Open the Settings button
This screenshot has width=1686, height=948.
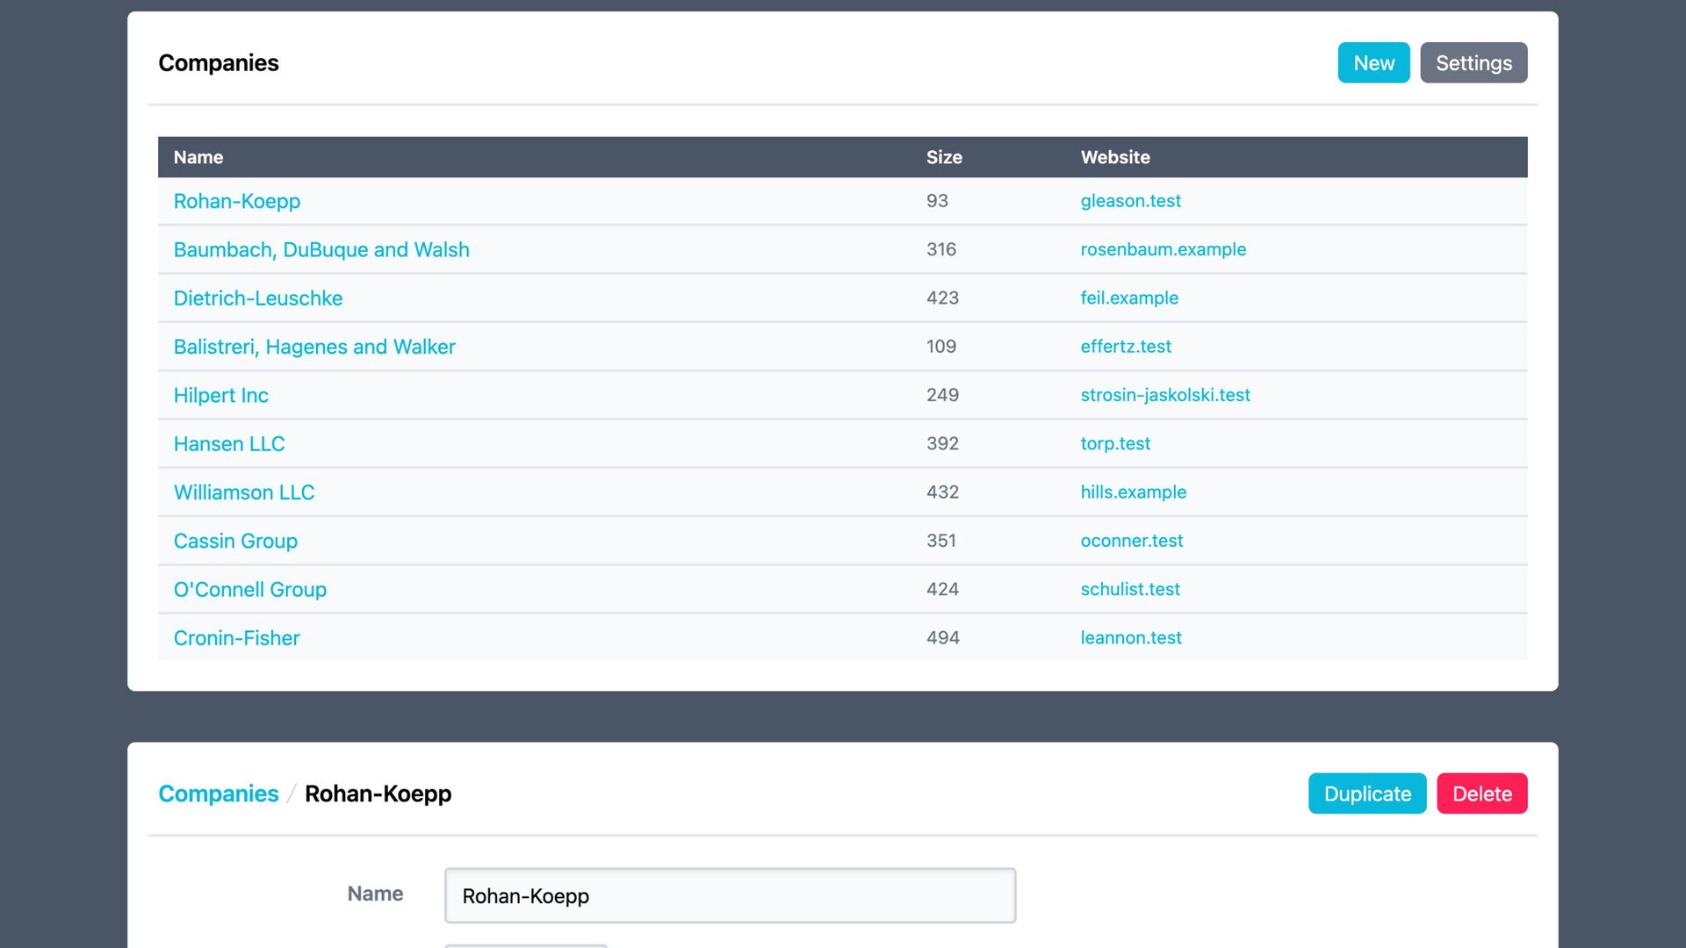pos(1473,63)
